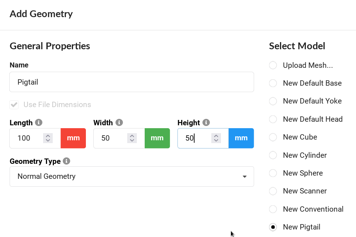
Task: Click the Length info icon
Action: coord(39,122)
